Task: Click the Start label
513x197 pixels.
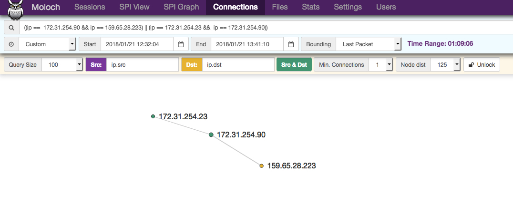Action: click(x=90, y=44)
